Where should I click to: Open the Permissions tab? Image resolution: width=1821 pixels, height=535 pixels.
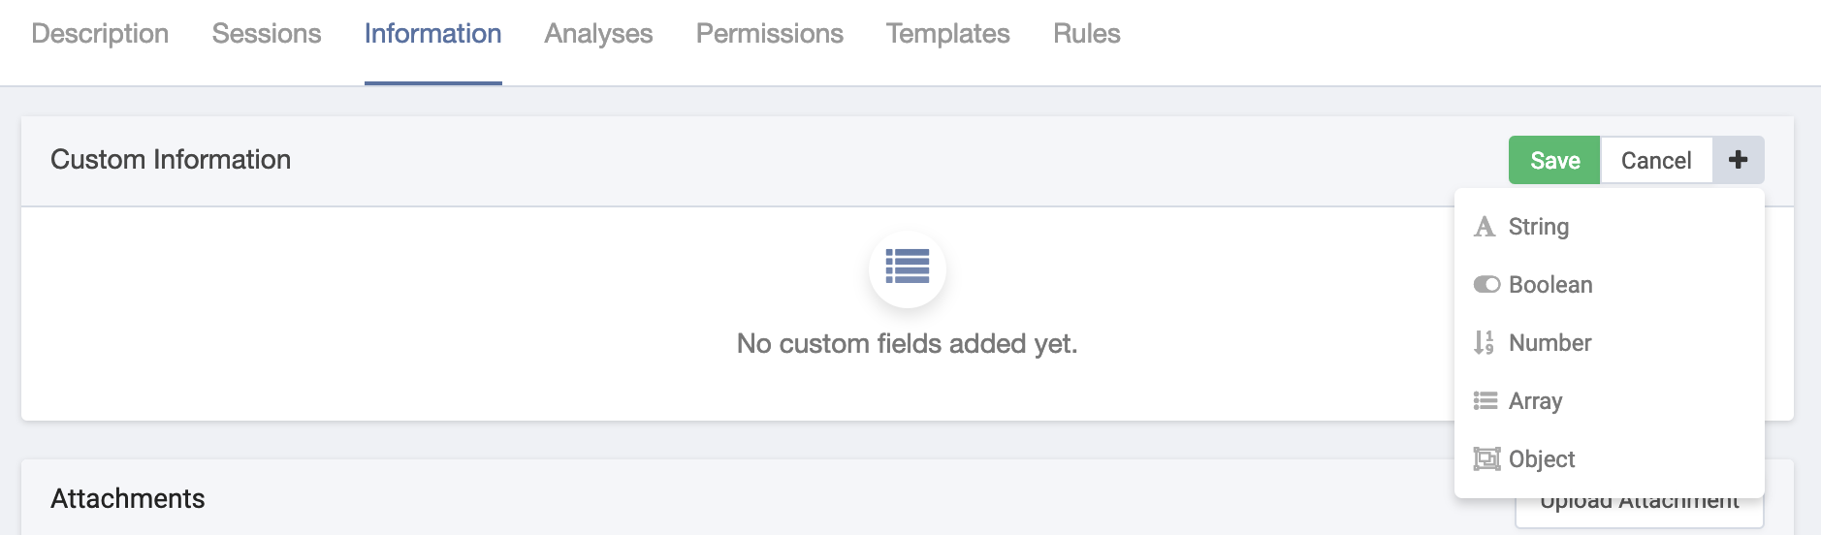770,34
